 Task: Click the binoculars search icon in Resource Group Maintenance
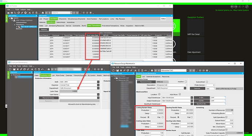point(152,70)
